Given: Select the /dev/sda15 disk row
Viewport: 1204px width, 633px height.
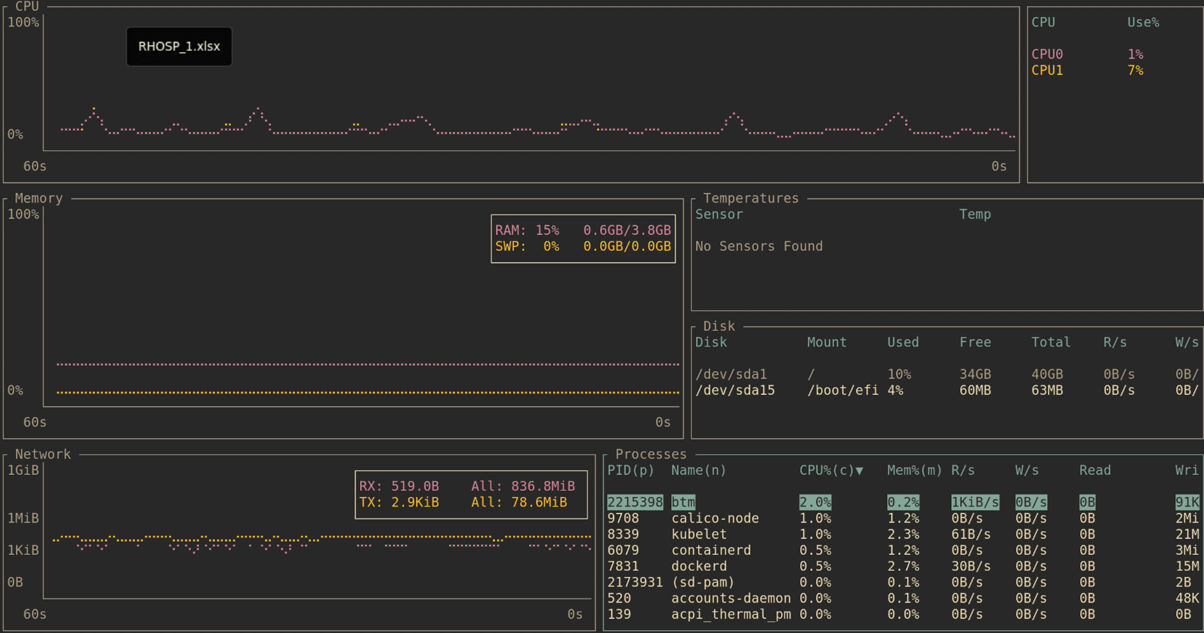Looking at the screenshot, I should (x=735, y=390).
